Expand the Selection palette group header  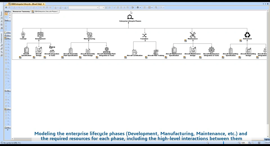click(8, 11)
